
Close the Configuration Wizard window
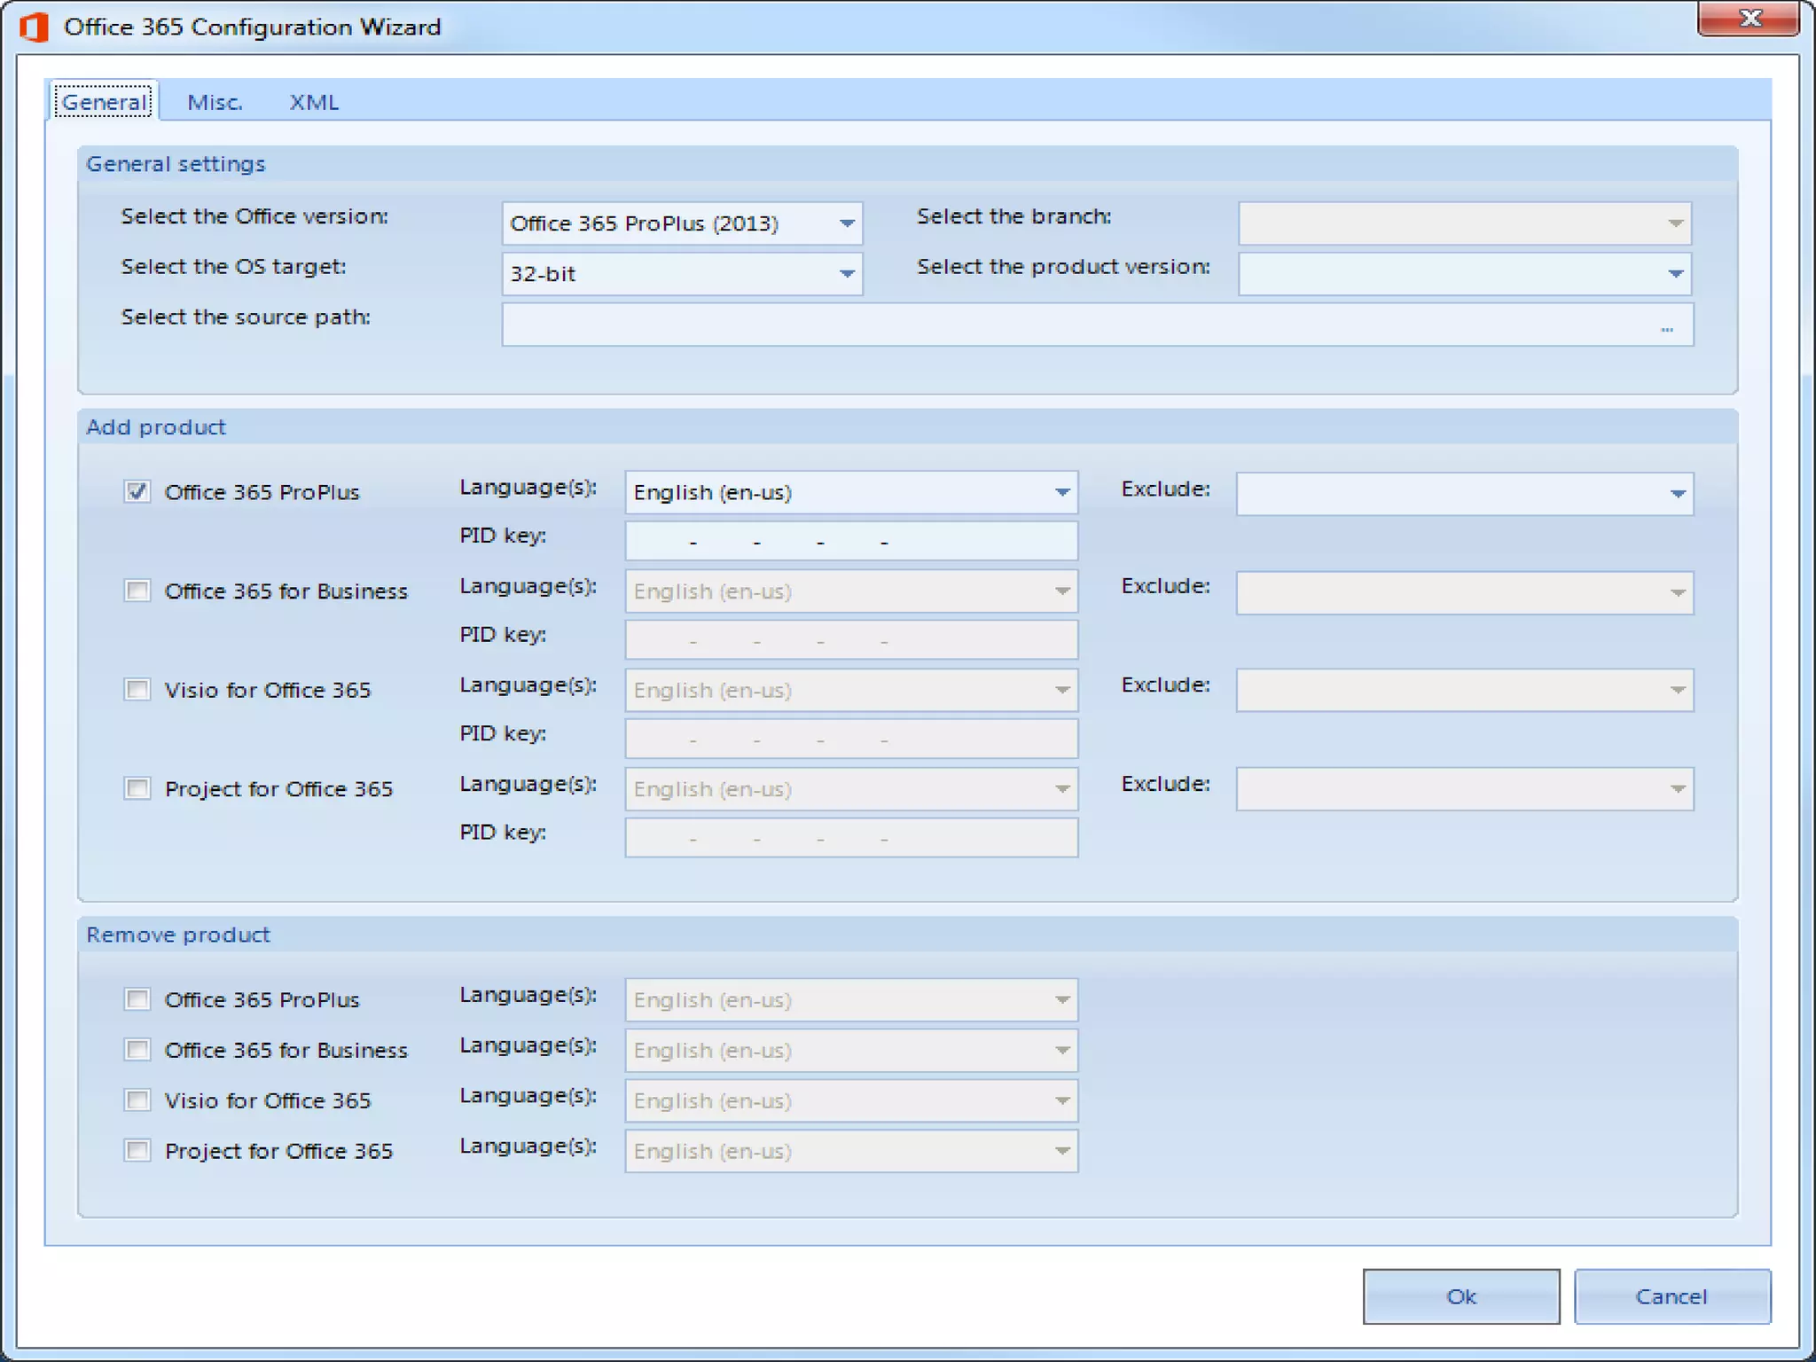coord(1748,19)
